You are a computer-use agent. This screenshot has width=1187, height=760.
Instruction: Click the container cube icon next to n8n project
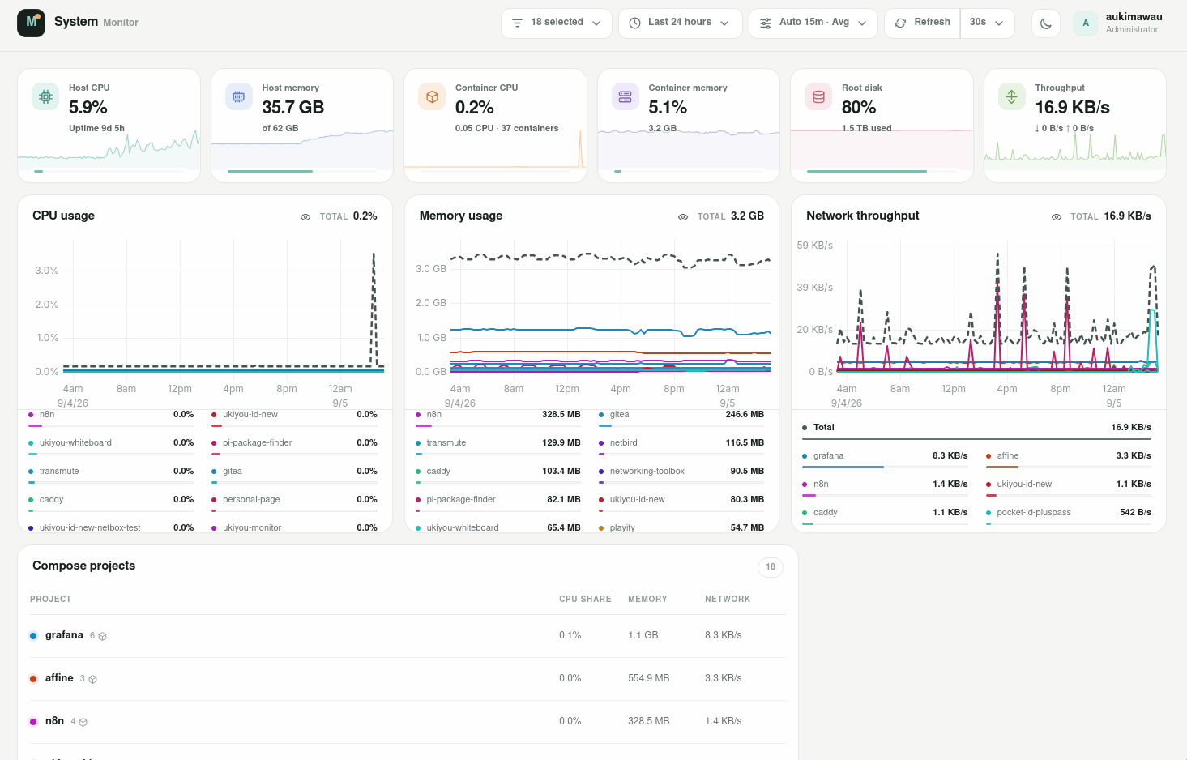(83, 722)
